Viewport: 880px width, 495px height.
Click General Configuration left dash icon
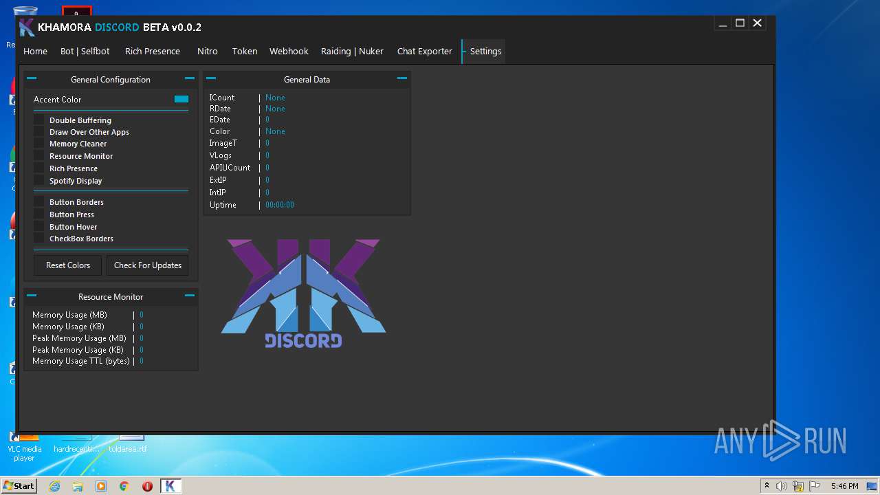[x=32, y=78]
